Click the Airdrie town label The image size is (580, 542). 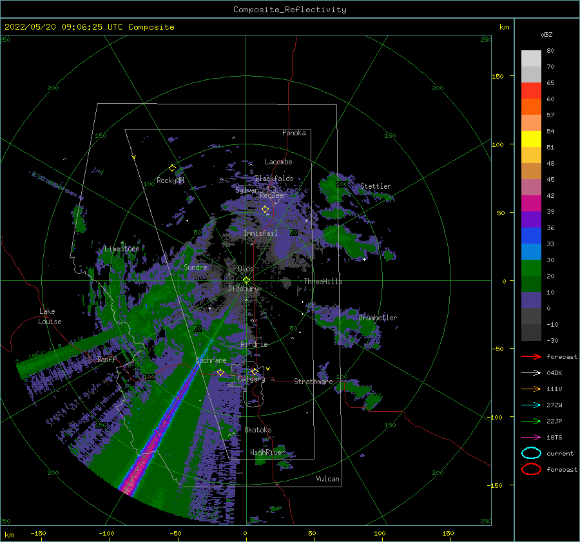click(254, 344)
